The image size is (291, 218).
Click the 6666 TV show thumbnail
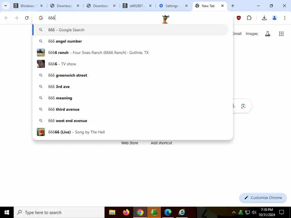pyautogui.click(x=41, y=64)
